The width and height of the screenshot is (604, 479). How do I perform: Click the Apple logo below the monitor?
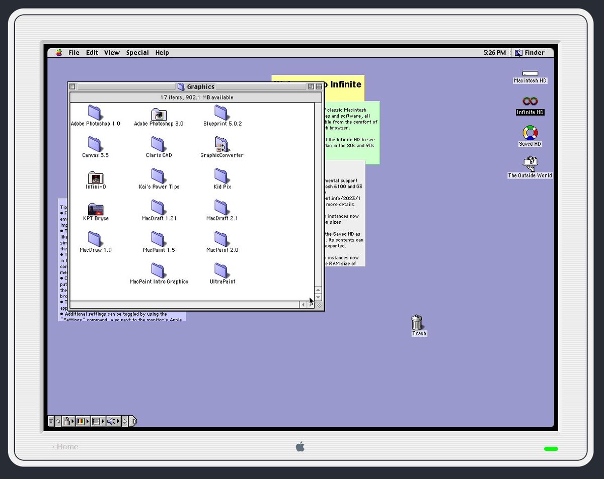tap(300, 446)
